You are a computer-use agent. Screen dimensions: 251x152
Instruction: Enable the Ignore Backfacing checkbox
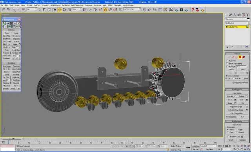[x=227, y=64]
